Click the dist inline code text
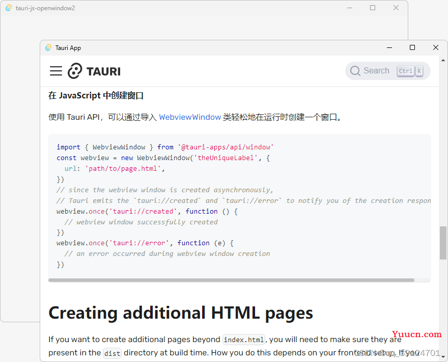Screen dimensions: 448x362 click(x=113, y=353)
